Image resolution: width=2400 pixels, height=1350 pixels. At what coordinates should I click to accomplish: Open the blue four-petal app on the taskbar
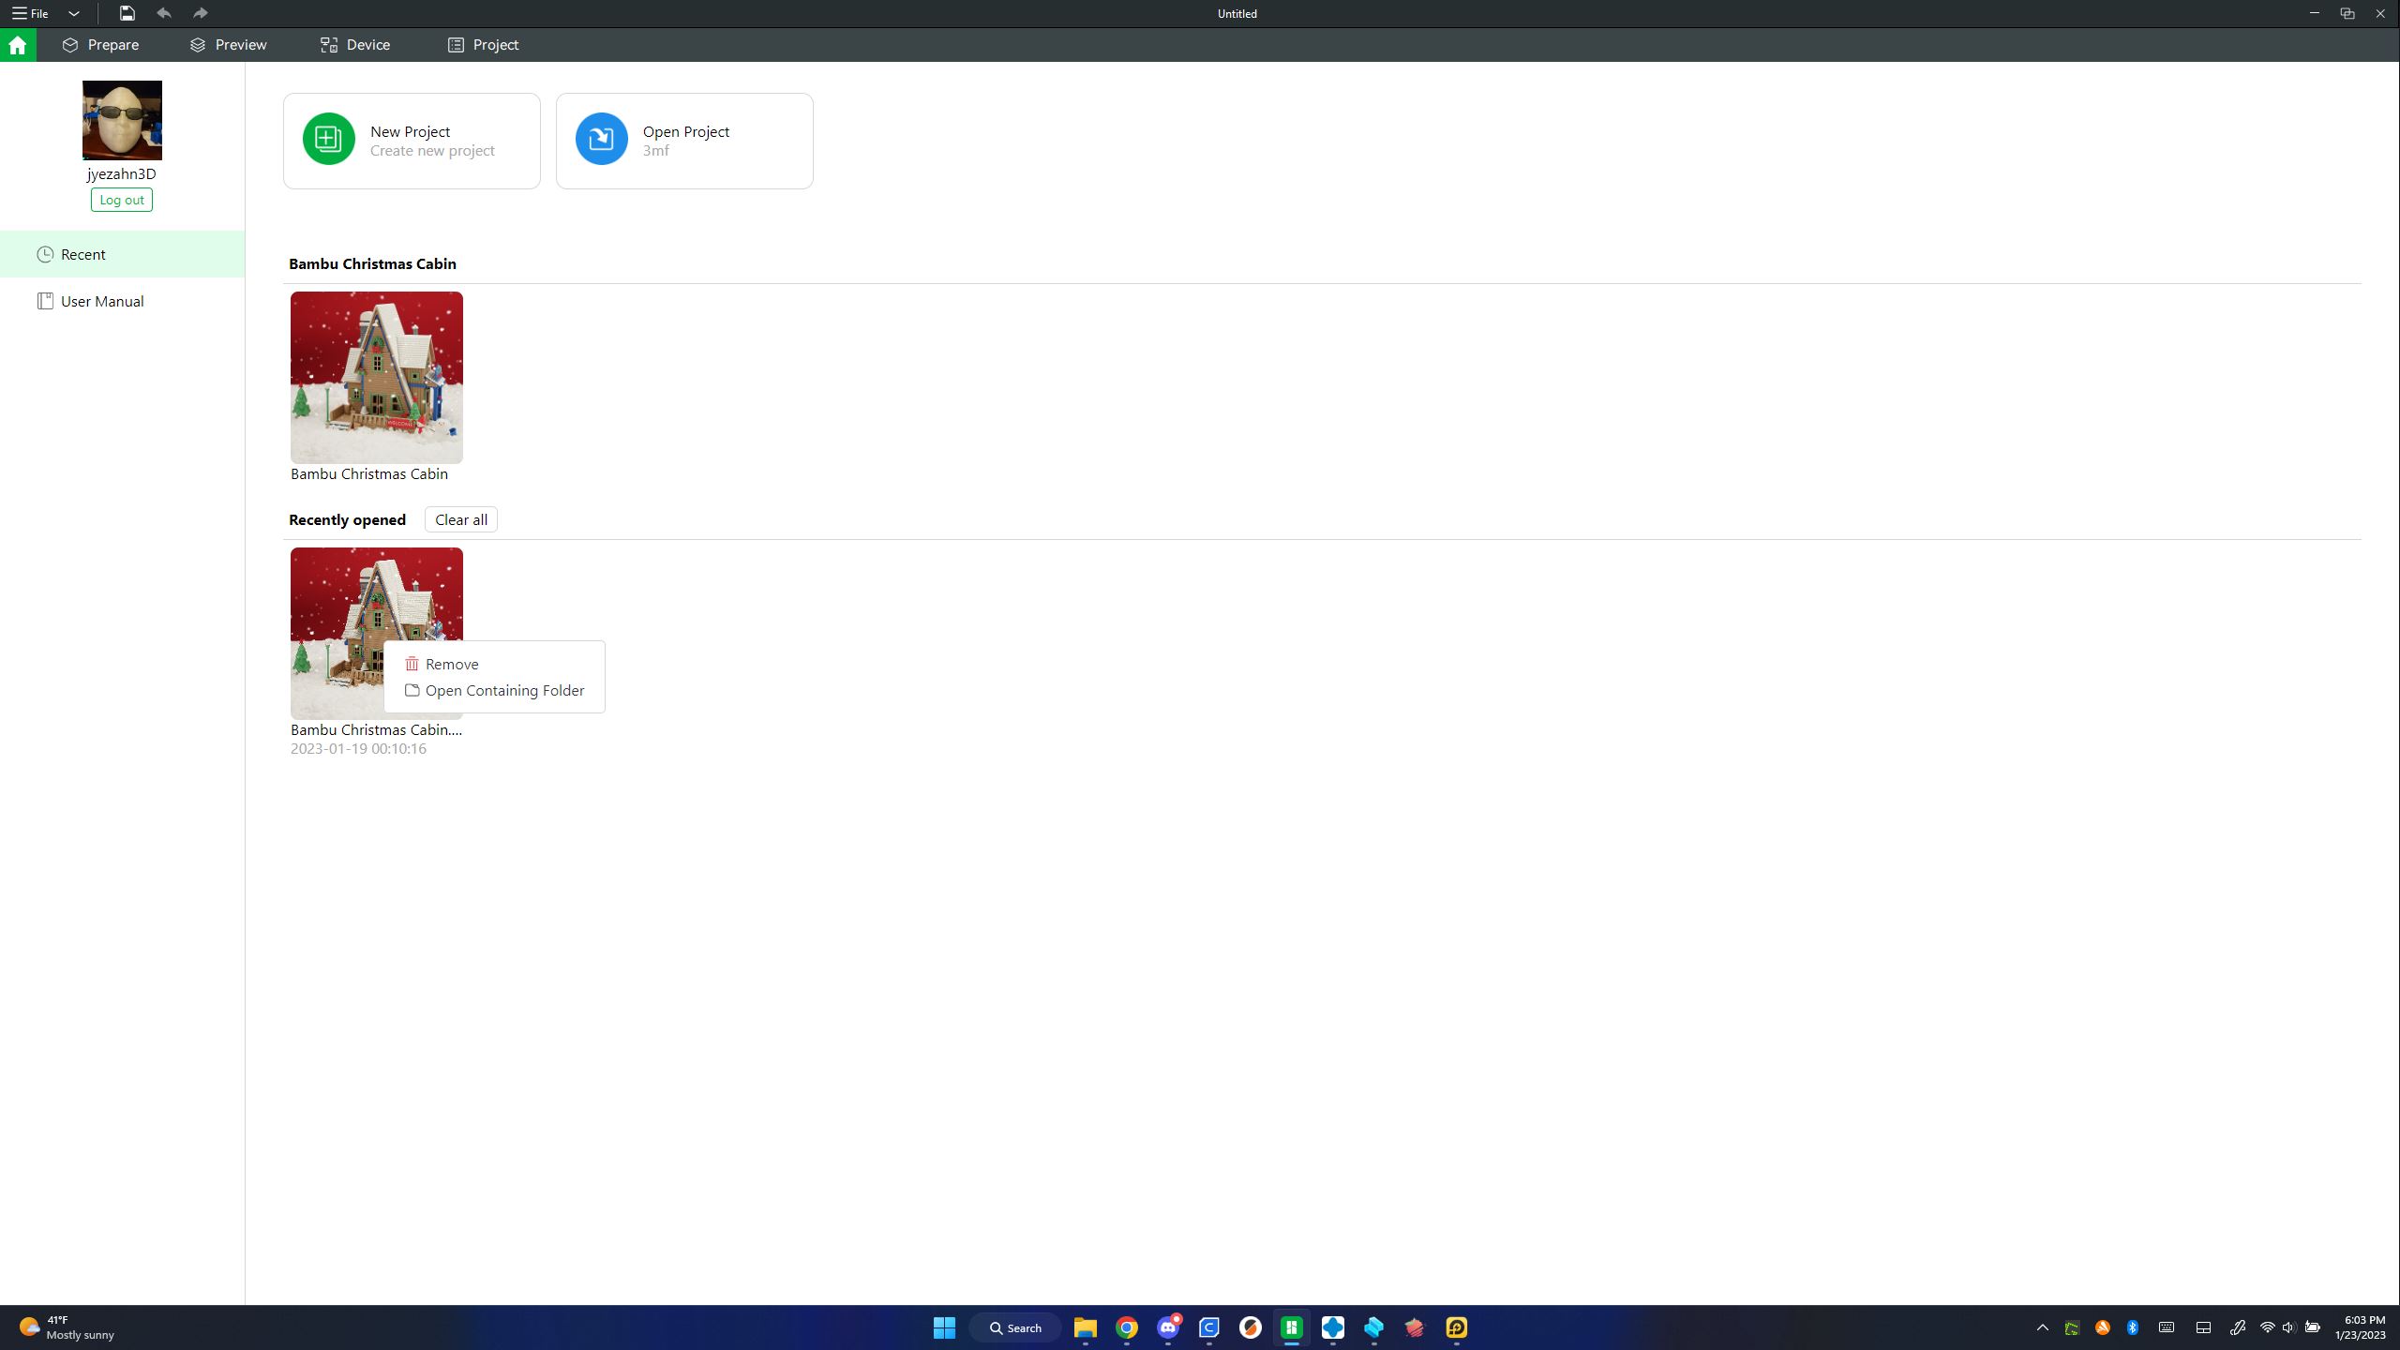click(x=1333, y=1327)
